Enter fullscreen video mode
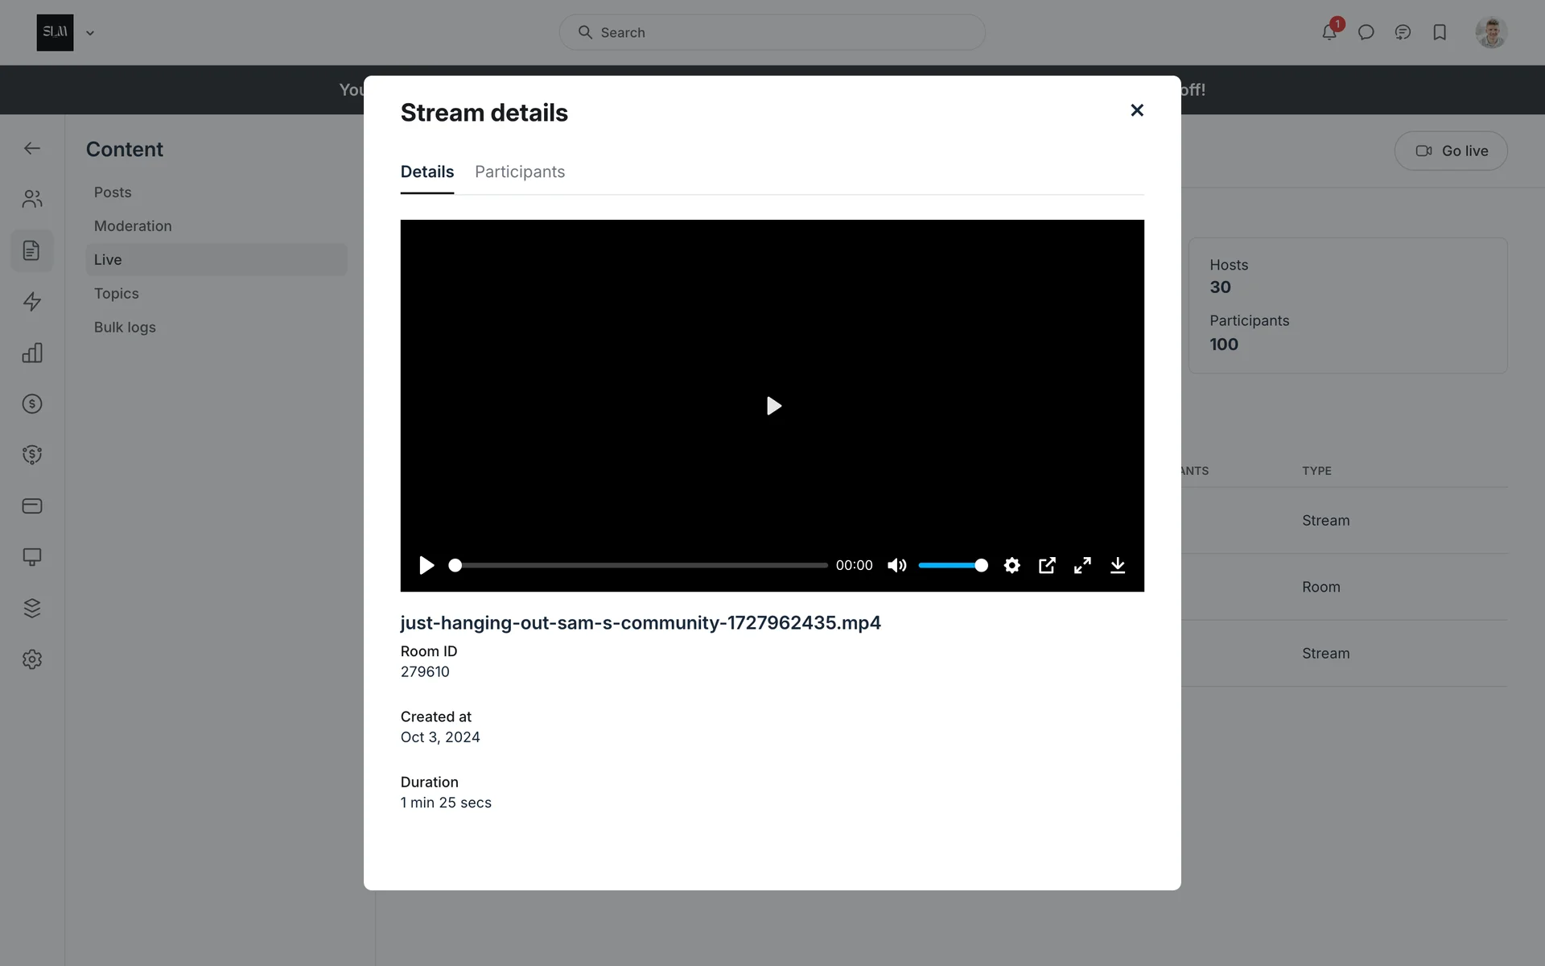 [x=1082, y=565]
